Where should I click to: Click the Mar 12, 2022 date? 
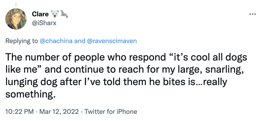point(59,111)
